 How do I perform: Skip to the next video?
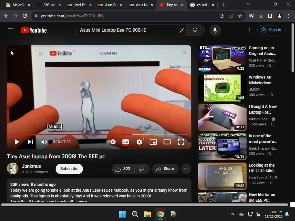[31, 142]
